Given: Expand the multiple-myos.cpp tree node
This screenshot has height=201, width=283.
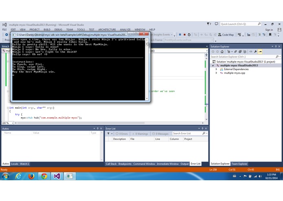Looking at the screenshot, I should [x=216, y=73].
